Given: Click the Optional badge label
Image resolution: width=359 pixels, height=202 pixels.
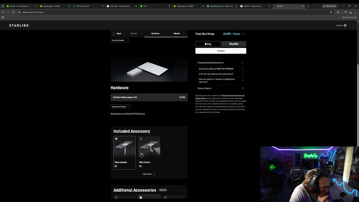Looking at the screenshot, I should 163,190.
